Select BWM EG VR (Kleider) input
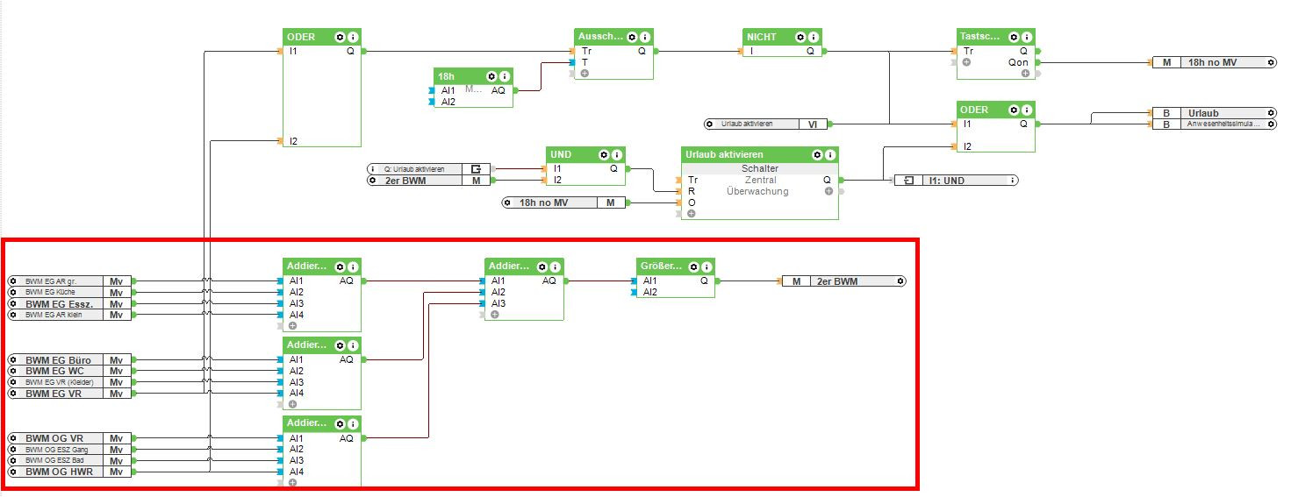The width and height of the screenshot is (1291, 497). pyautogui.click(x=69, y=382)
